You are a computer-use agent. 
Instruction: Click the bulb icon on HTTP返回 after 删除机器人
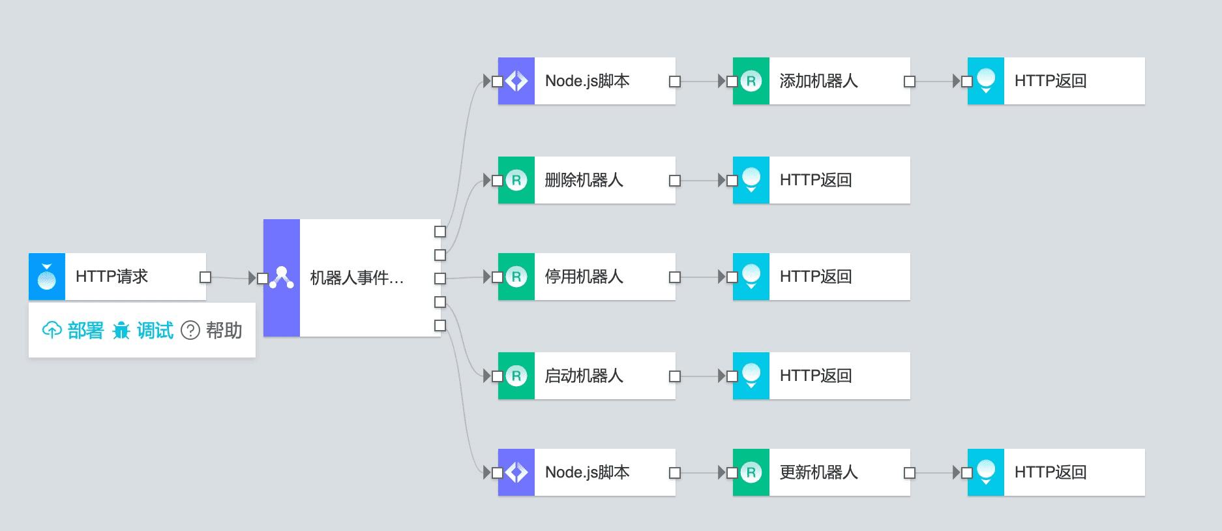point(751,180)
